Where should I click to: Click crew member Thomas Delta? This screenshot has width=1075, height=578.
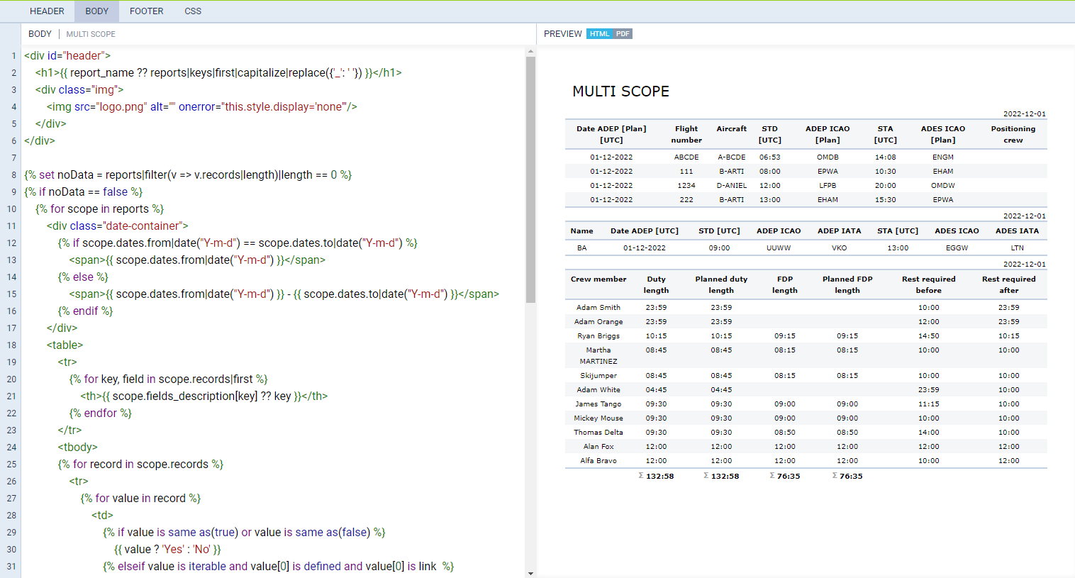[598, 433]
